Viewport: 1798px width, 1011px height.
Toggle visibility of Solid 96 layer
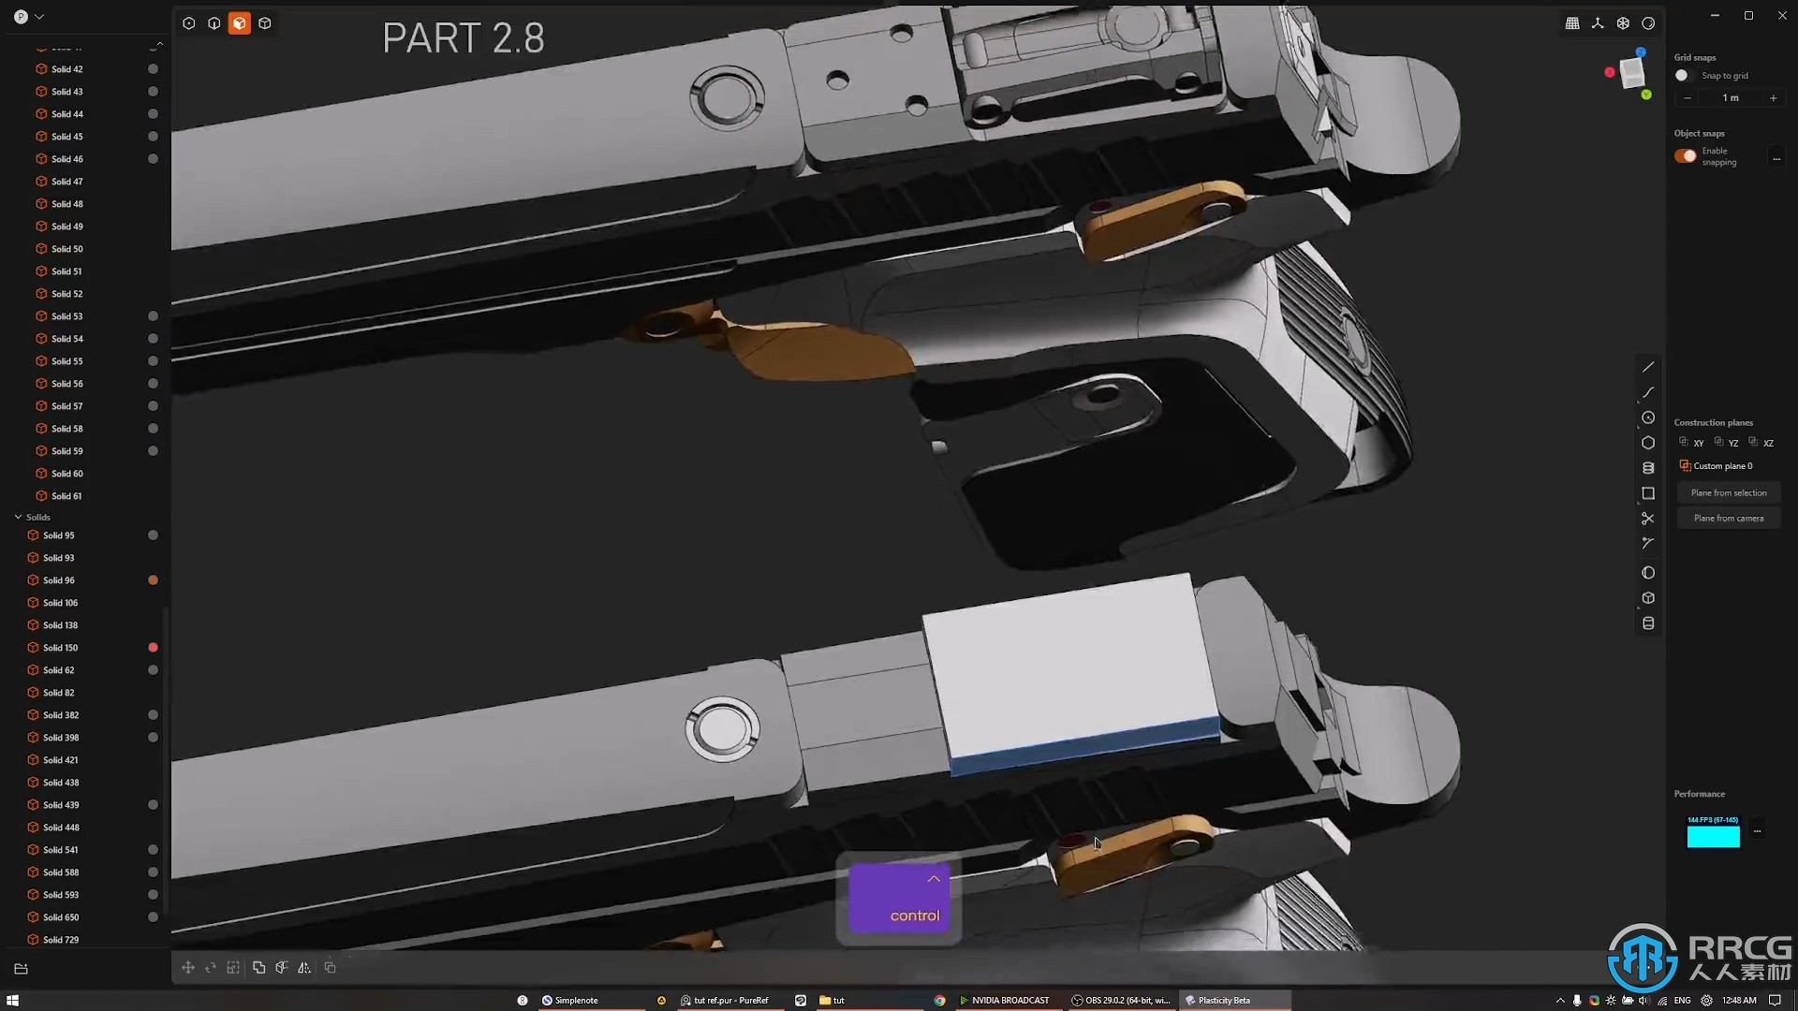click(154, 580)
